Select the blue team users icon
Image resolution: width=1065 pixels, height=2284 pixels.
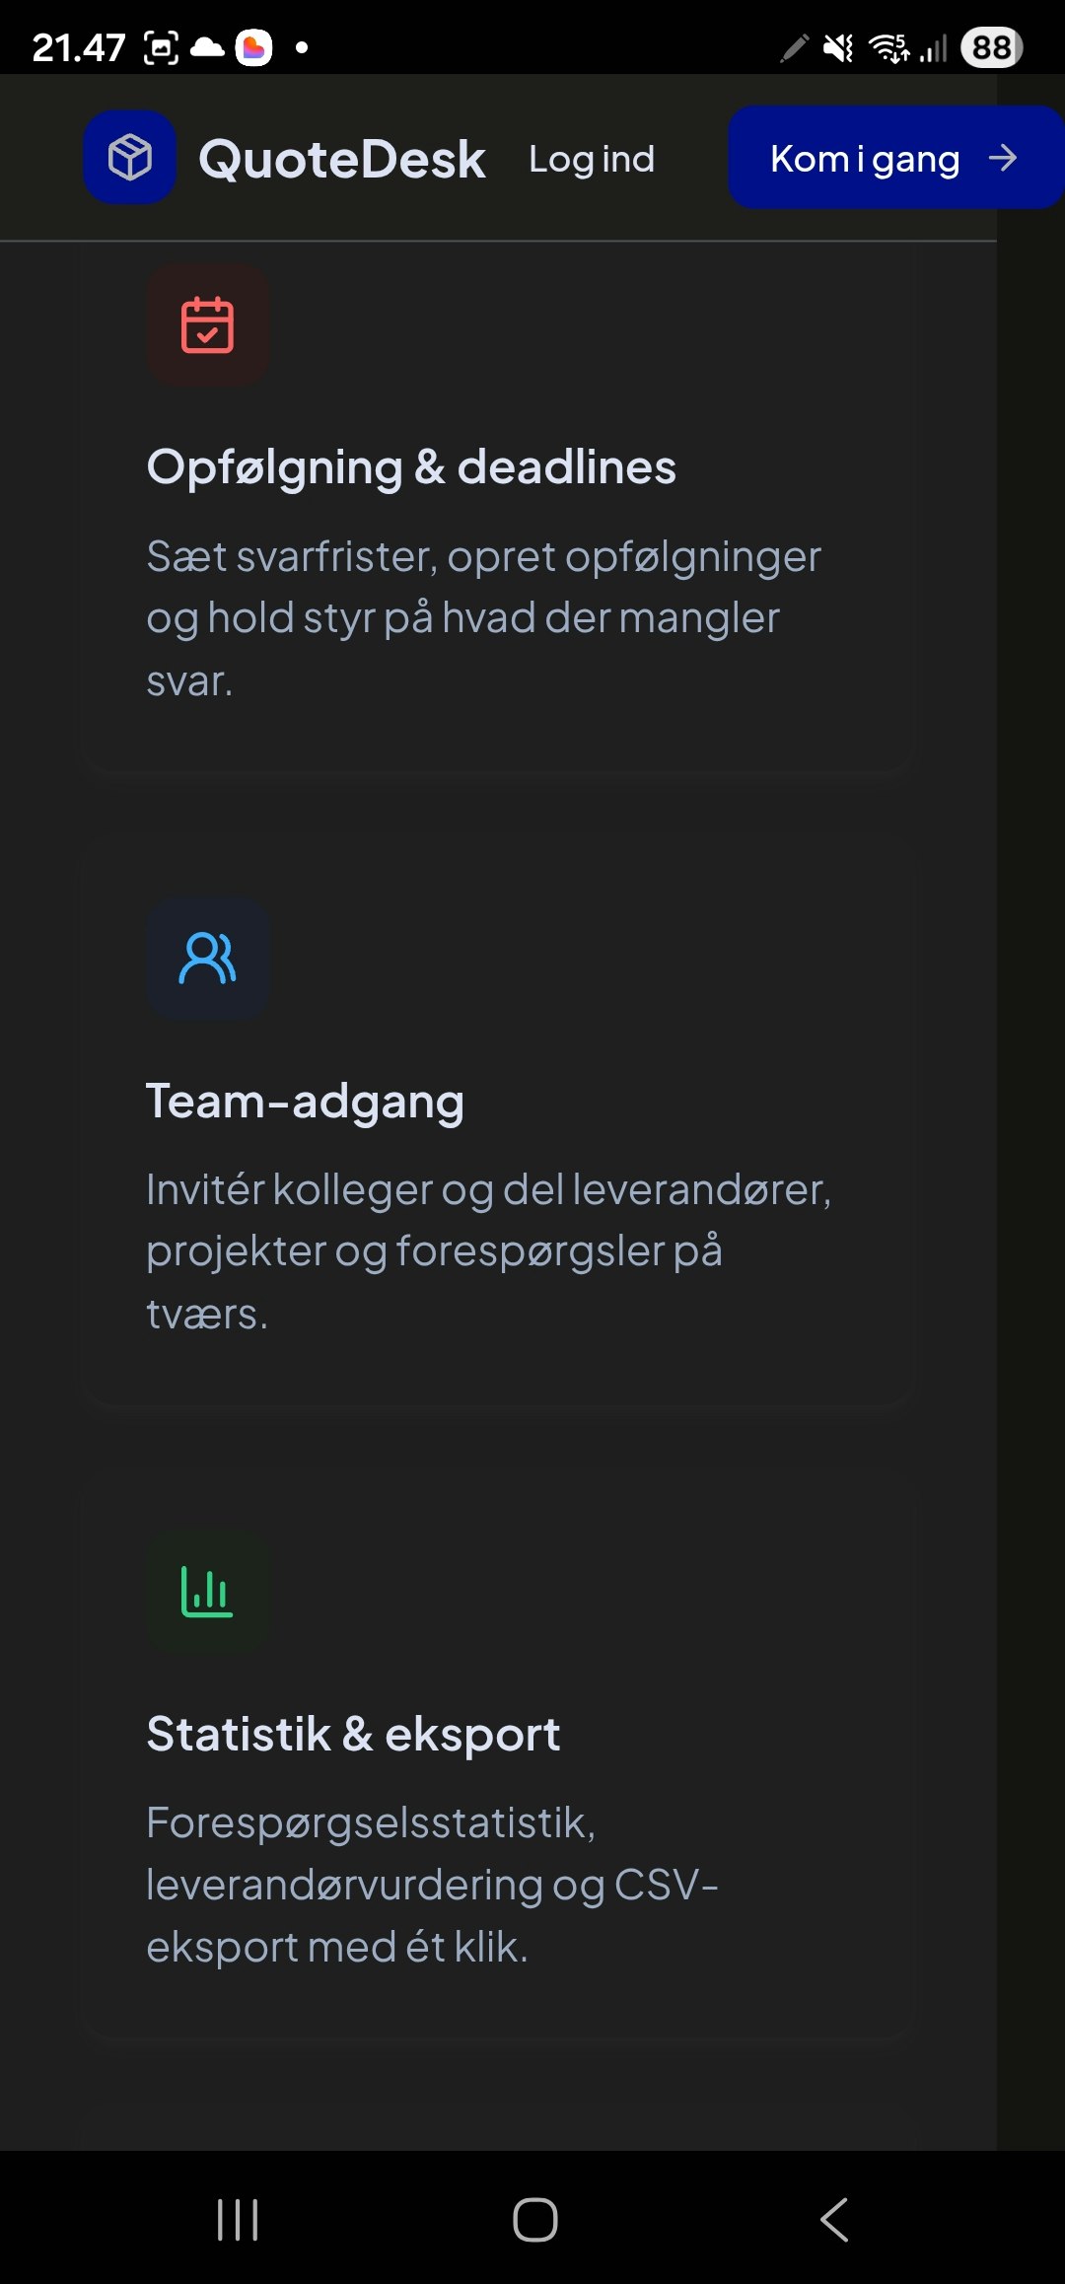pyautogui.click(x=208, y=958)
